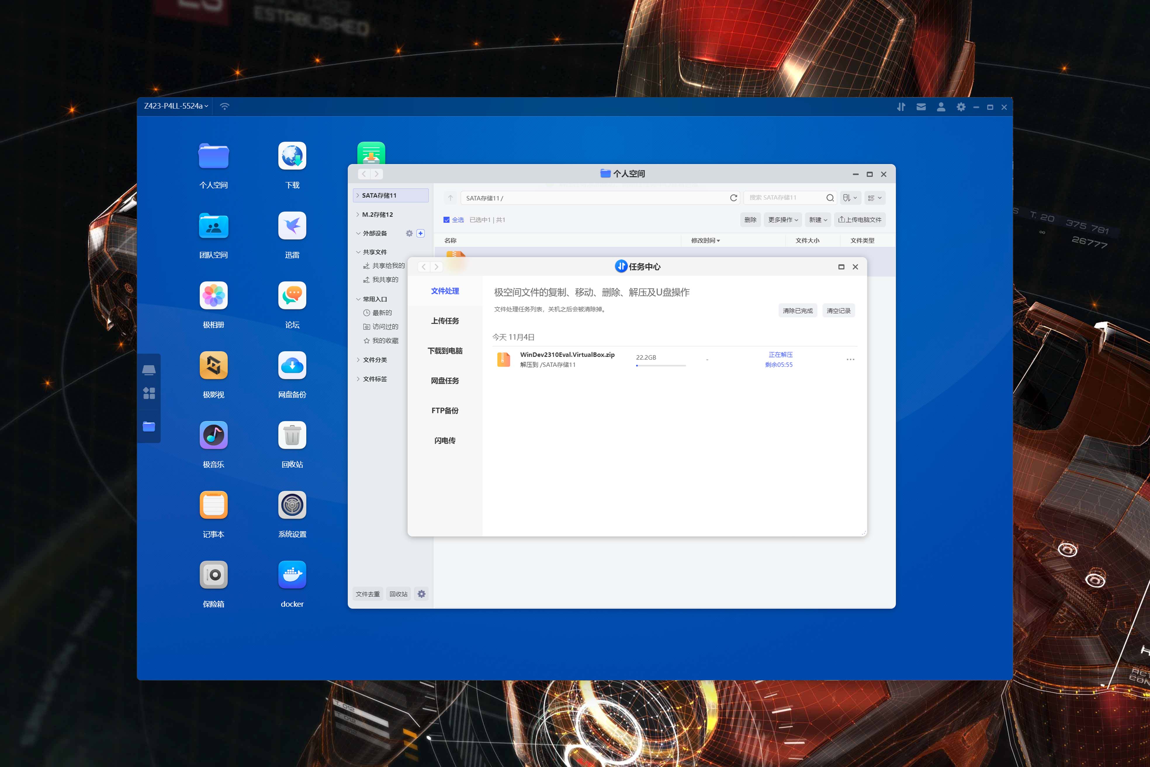Screen dimensions: 1150x767
Task: Open the user account icon in top bar
Action: (x=941, y=107)
